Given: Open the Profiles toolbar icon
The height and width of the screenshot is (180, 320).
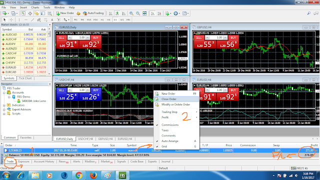Looking at the screenshot, I should pyautogui.click(x=13, y=13).
